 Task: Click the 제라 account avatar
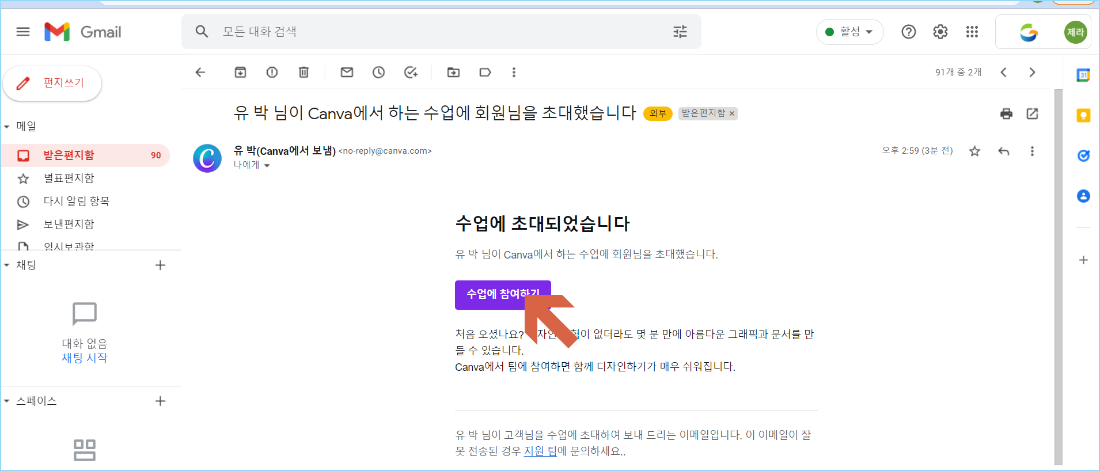point(1075,32)
